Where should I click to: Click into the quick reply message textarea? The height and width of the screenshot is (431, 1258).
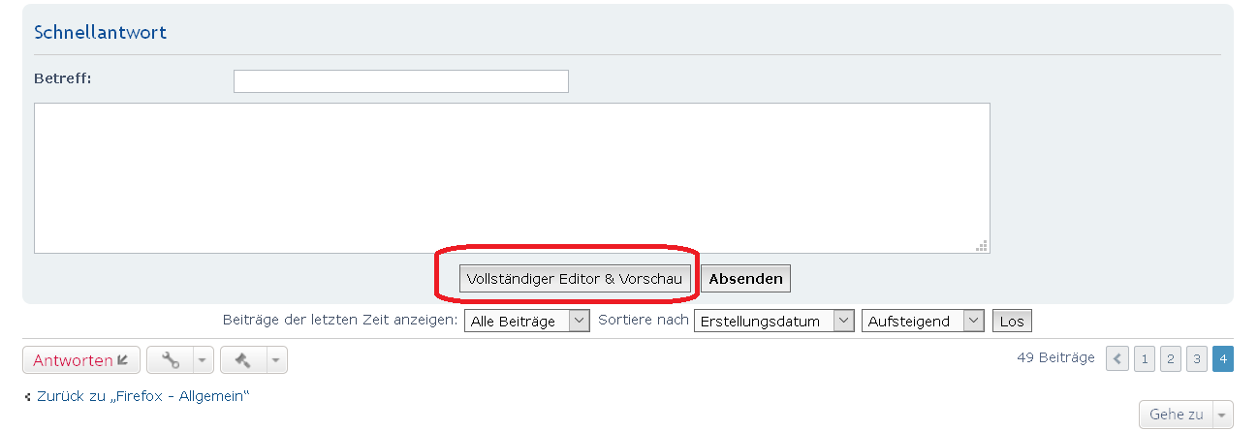pos(512,178)
